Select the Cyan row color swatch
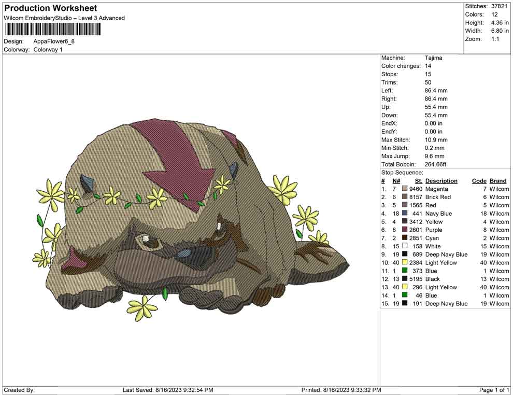 (x=405, y=238)
